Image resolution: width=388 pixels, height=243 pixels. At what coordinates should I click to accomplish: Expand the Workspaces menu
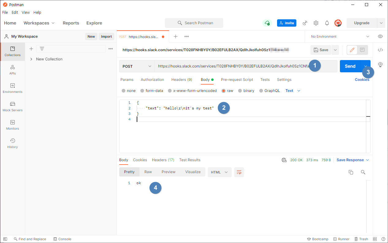(39, 23)
